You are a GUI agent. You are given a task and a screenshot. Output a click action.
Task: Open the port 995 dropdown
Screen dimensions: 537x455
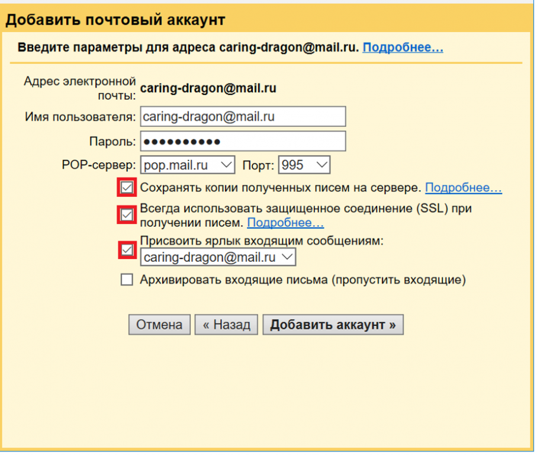click(304, 165)
